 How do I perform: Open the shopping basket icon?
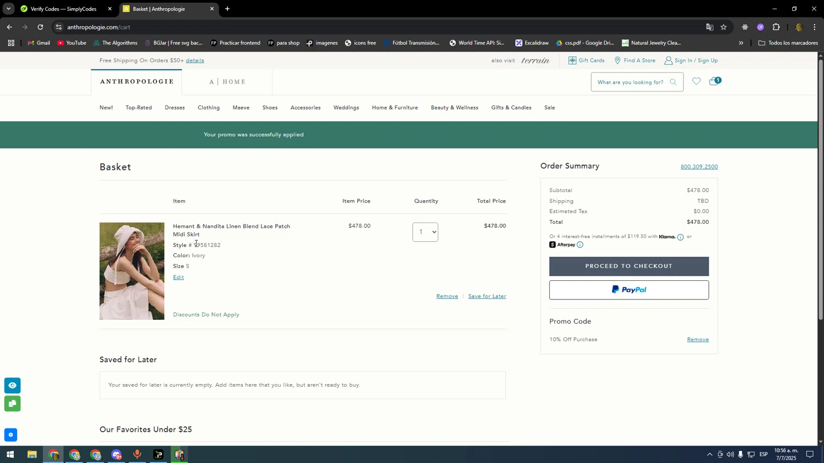(x=715, y=81)
